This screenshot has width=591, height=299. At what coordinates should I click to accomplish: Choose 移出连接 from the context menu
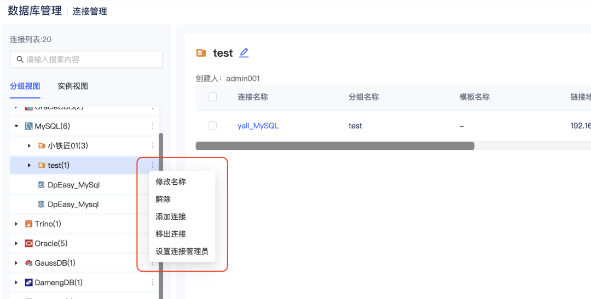171,234
